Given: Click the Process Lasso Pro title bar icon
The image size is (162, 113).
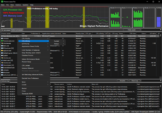Looking at the screenshot, I should click(2, 2).
